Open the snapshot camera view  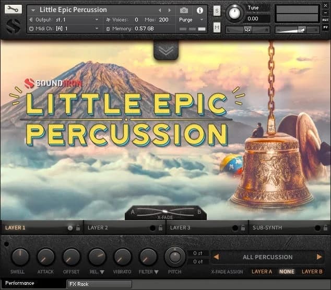point(184,10)
